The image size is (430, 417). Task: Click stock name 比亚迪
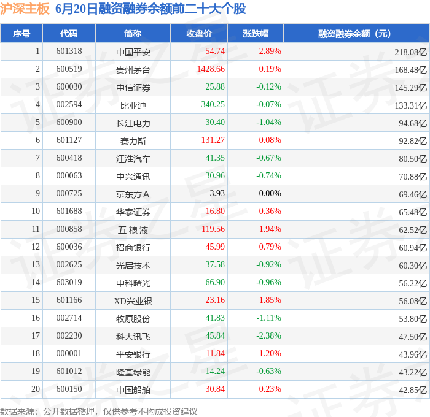coord(133,105)
